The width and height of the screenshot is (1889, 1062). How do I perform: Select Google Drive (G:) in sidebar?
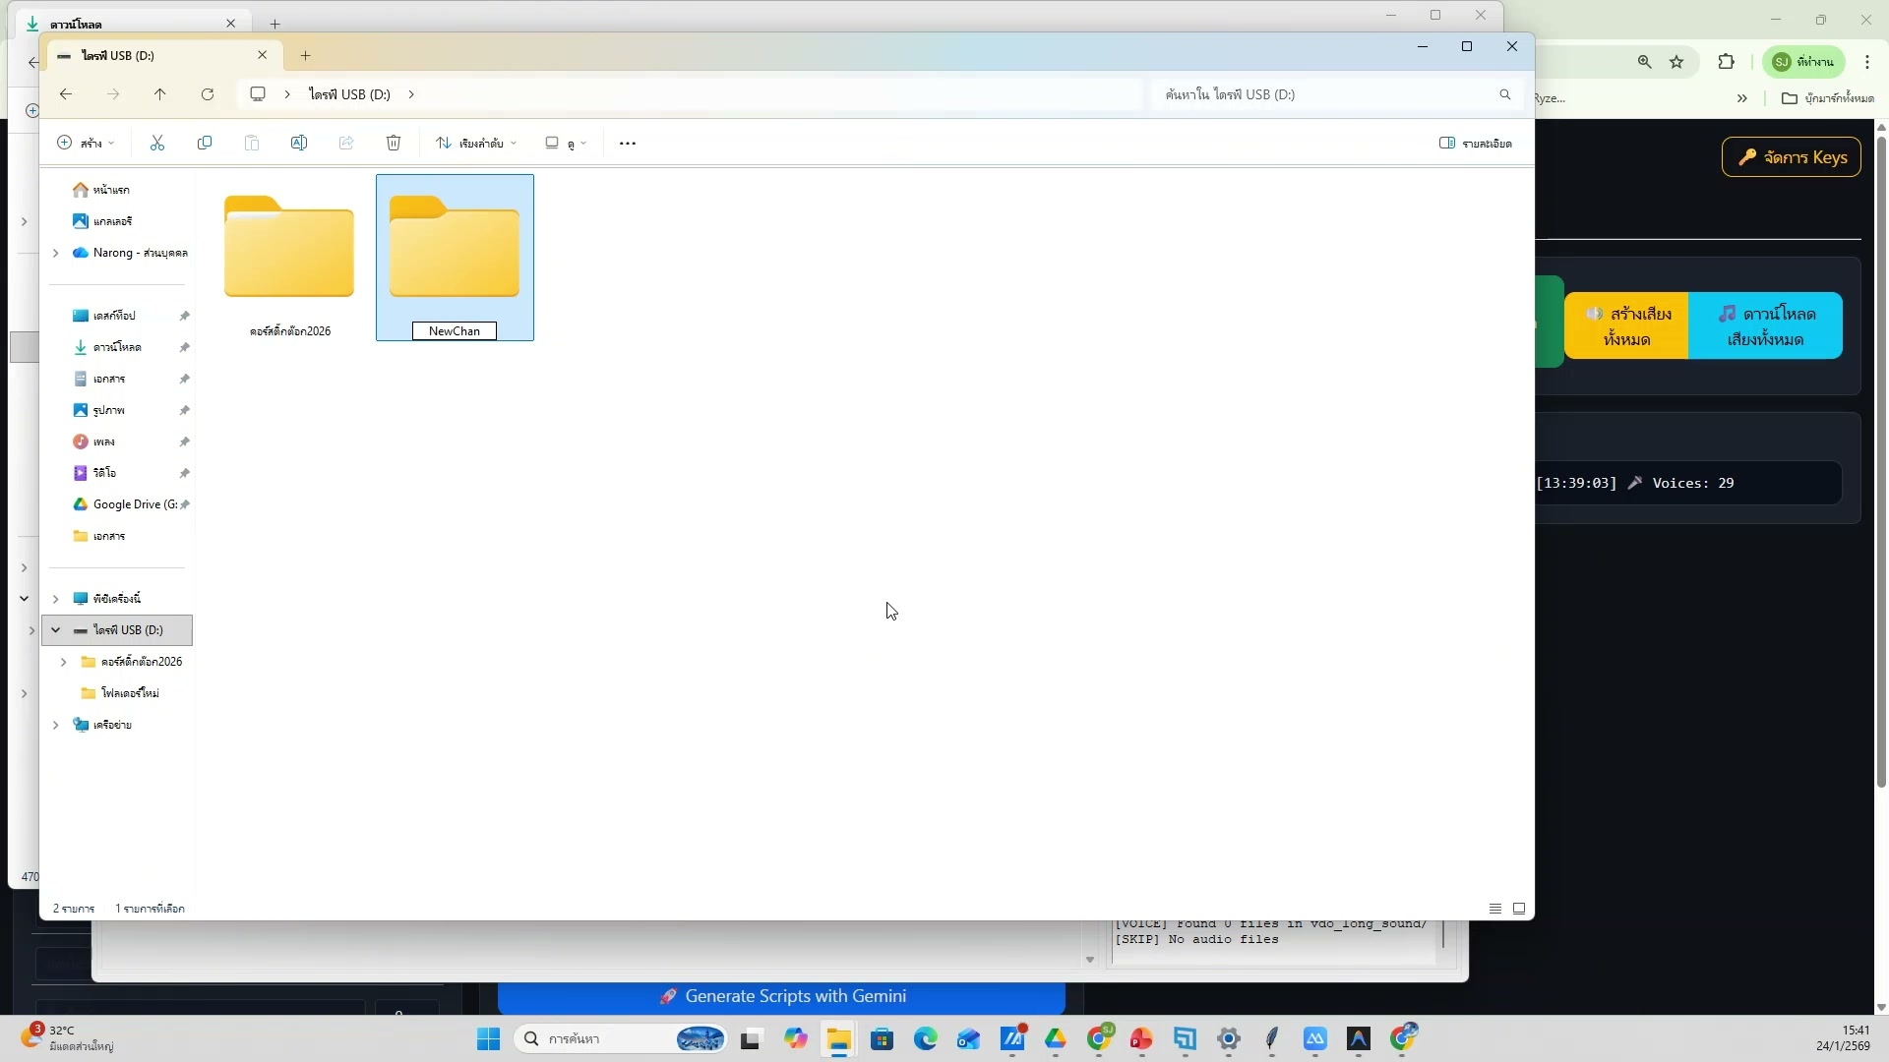(x=128, y=504)
